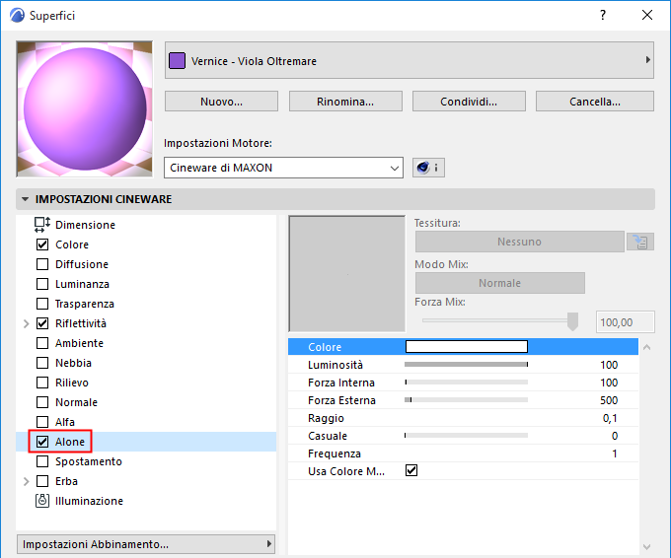
Task: Open the Impostazioni Abbinamento menu
Action: tap(146, 544)
